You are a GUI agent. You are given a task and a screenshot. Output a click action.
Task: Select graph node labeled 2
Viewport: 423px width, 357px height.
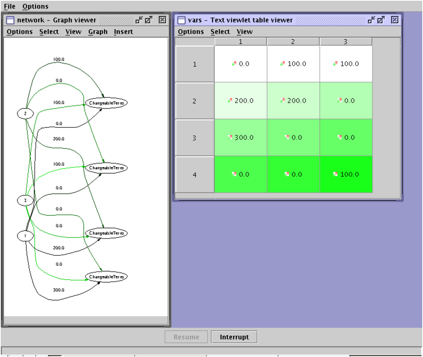[26, 113]
